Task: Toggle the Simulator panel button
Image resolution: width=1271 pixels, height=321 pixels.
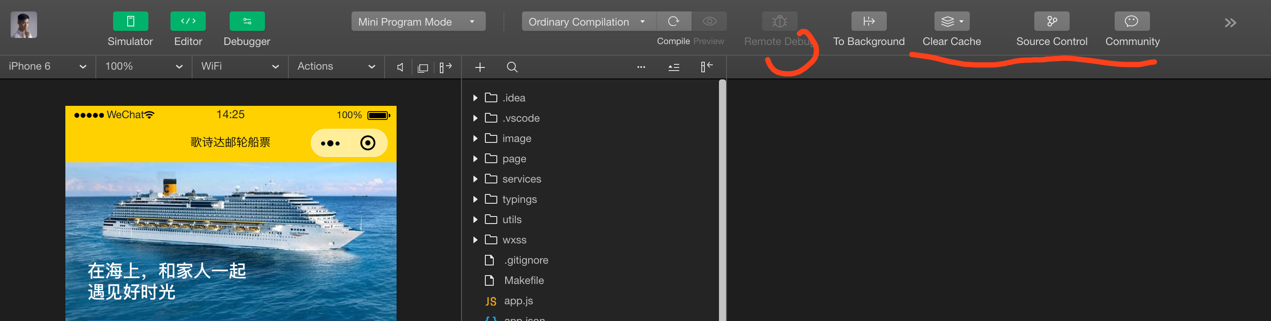Action: coord(130,21)
